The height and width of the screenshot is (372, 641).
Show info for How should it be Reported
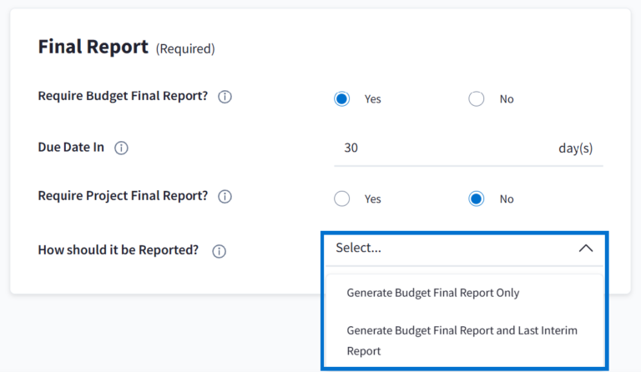pyautogui.click(x=219, y=251)
